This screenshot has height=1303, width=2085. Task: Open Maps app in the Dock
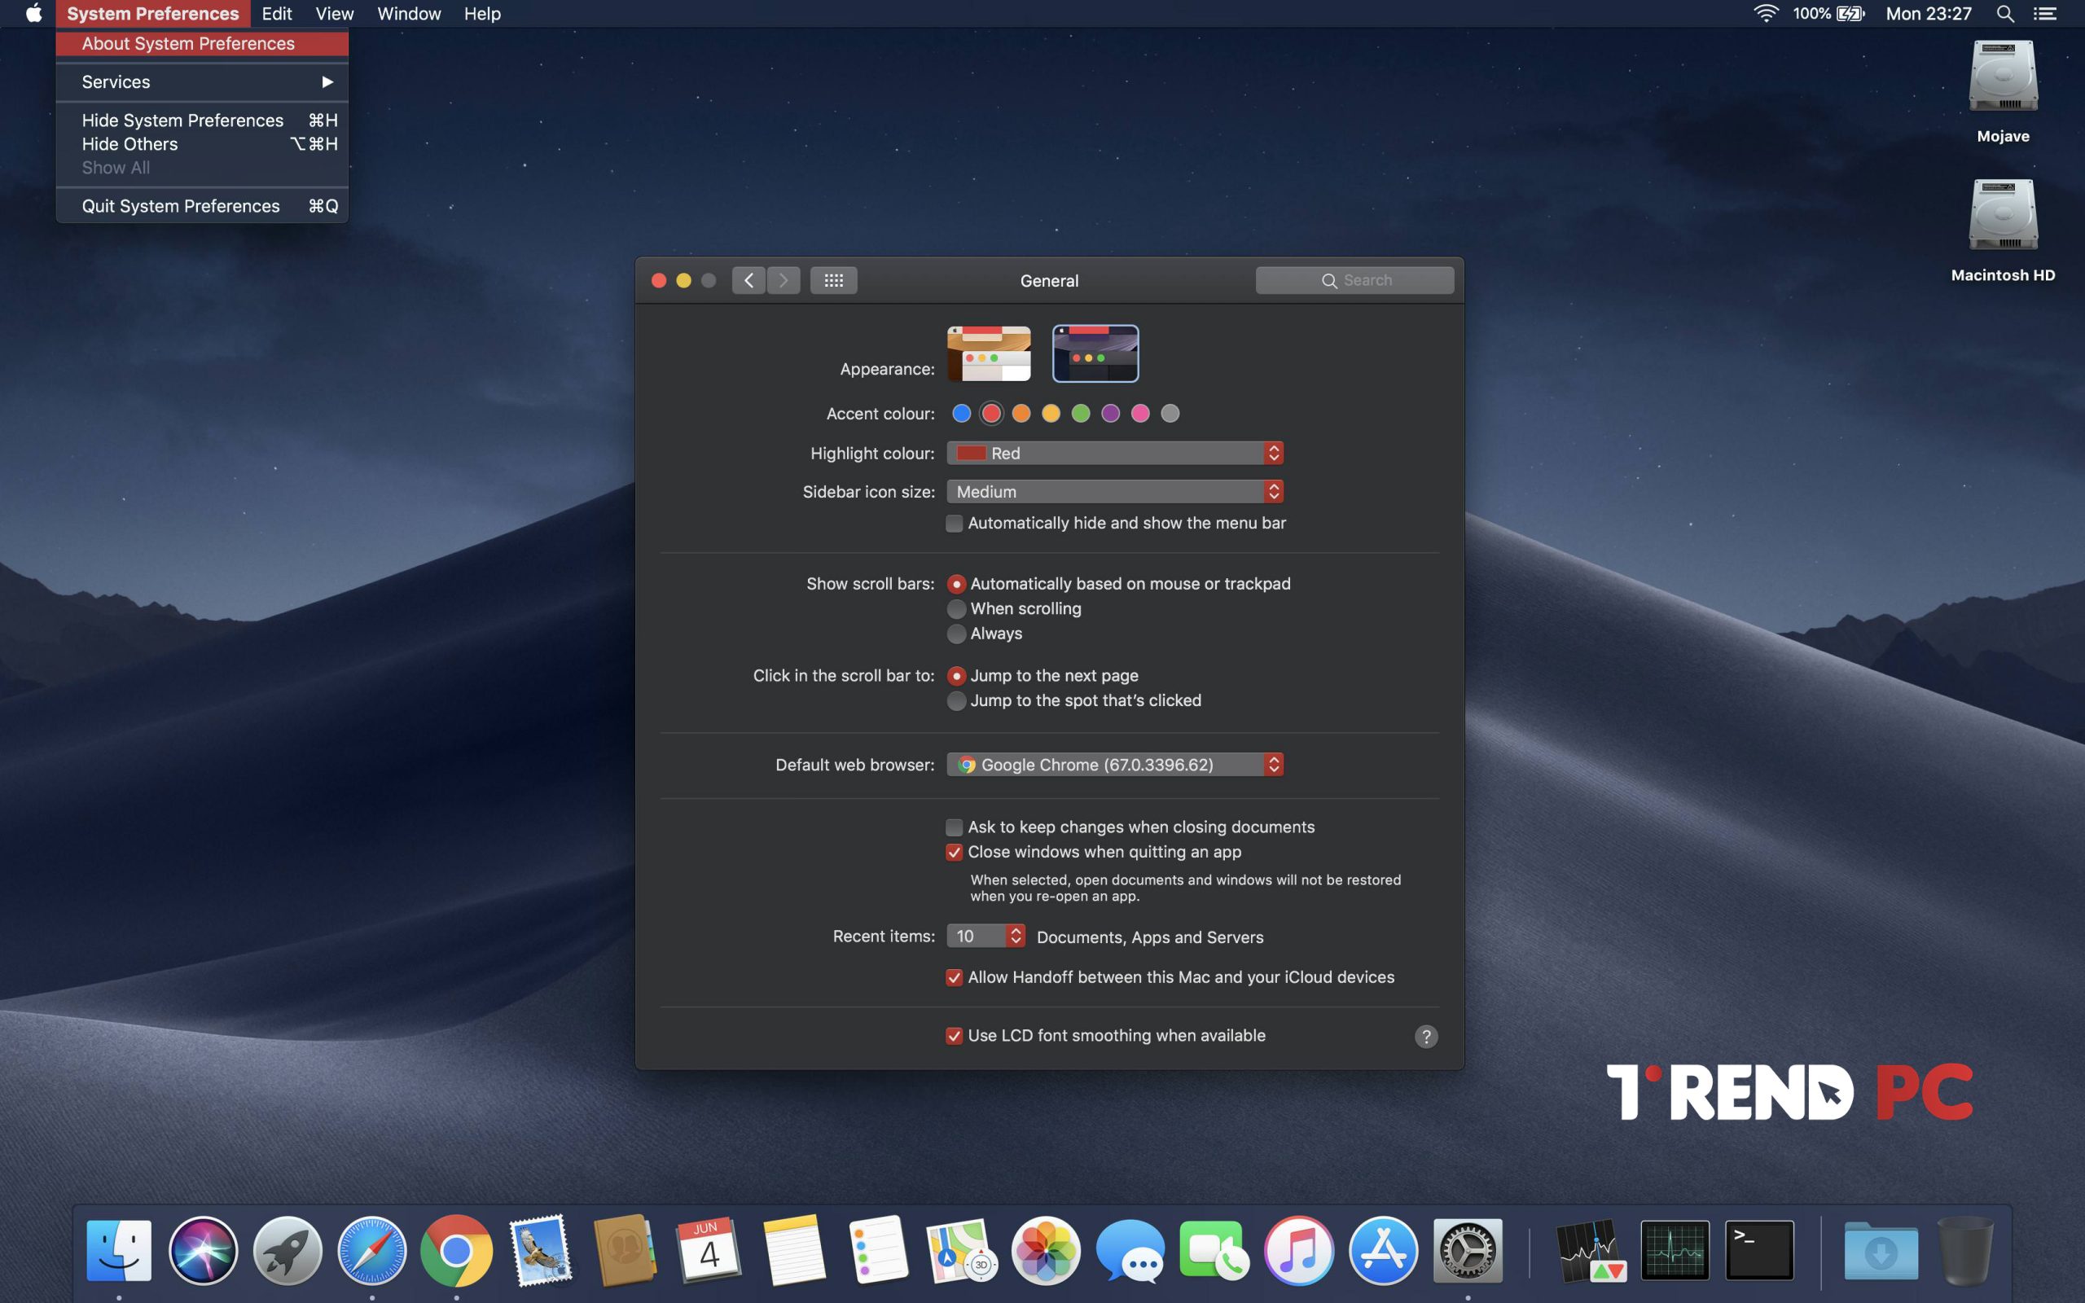coord(962,1249)
